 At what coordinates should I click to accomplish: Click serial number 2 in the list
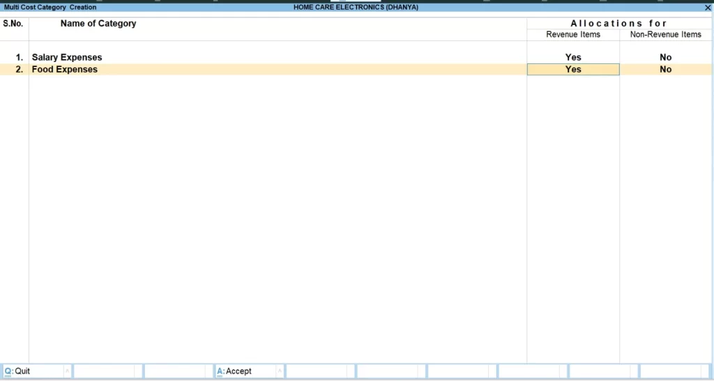(x=20, y=70)
